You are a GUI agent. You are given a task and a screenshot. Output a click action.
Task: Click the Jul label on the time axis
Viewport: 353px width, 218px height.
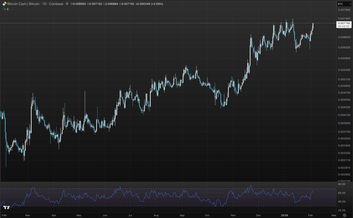tap(130, 215)
